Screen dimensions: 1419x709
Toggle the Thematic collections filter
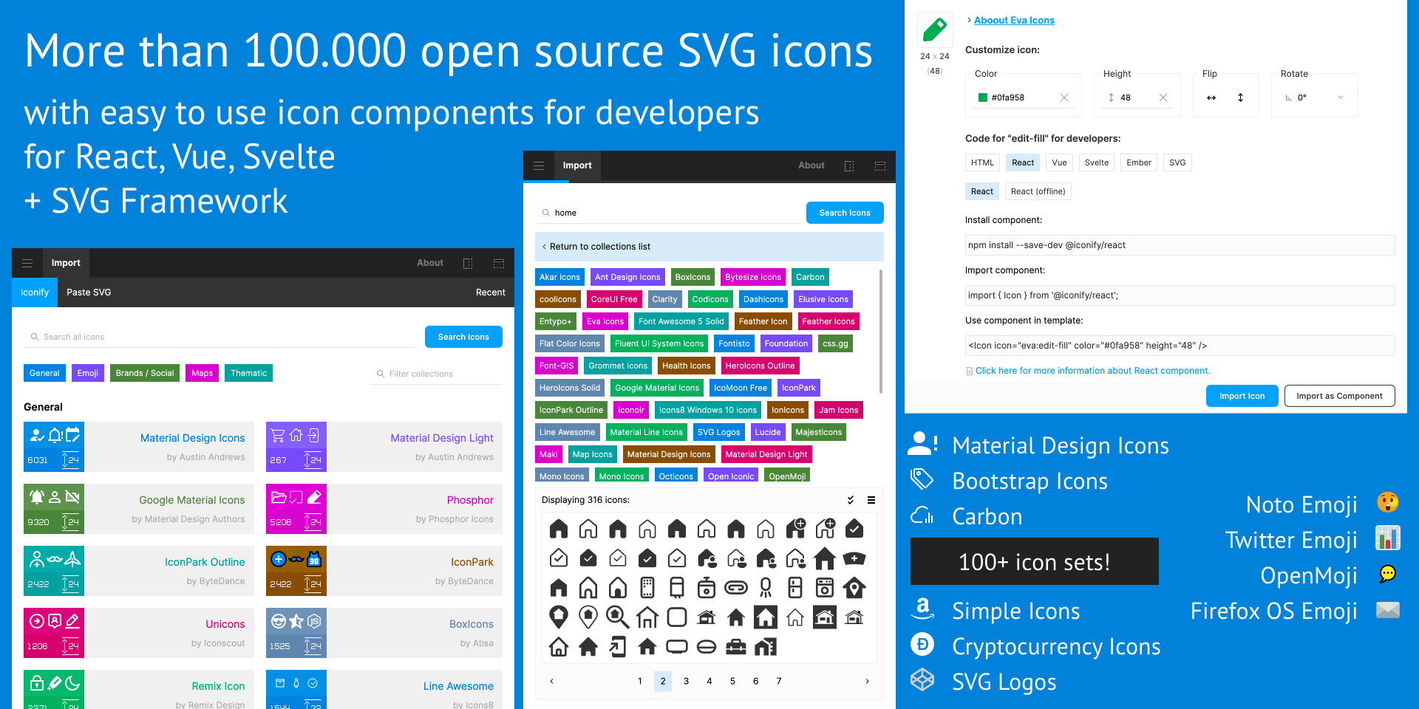[x=248, y=373]
